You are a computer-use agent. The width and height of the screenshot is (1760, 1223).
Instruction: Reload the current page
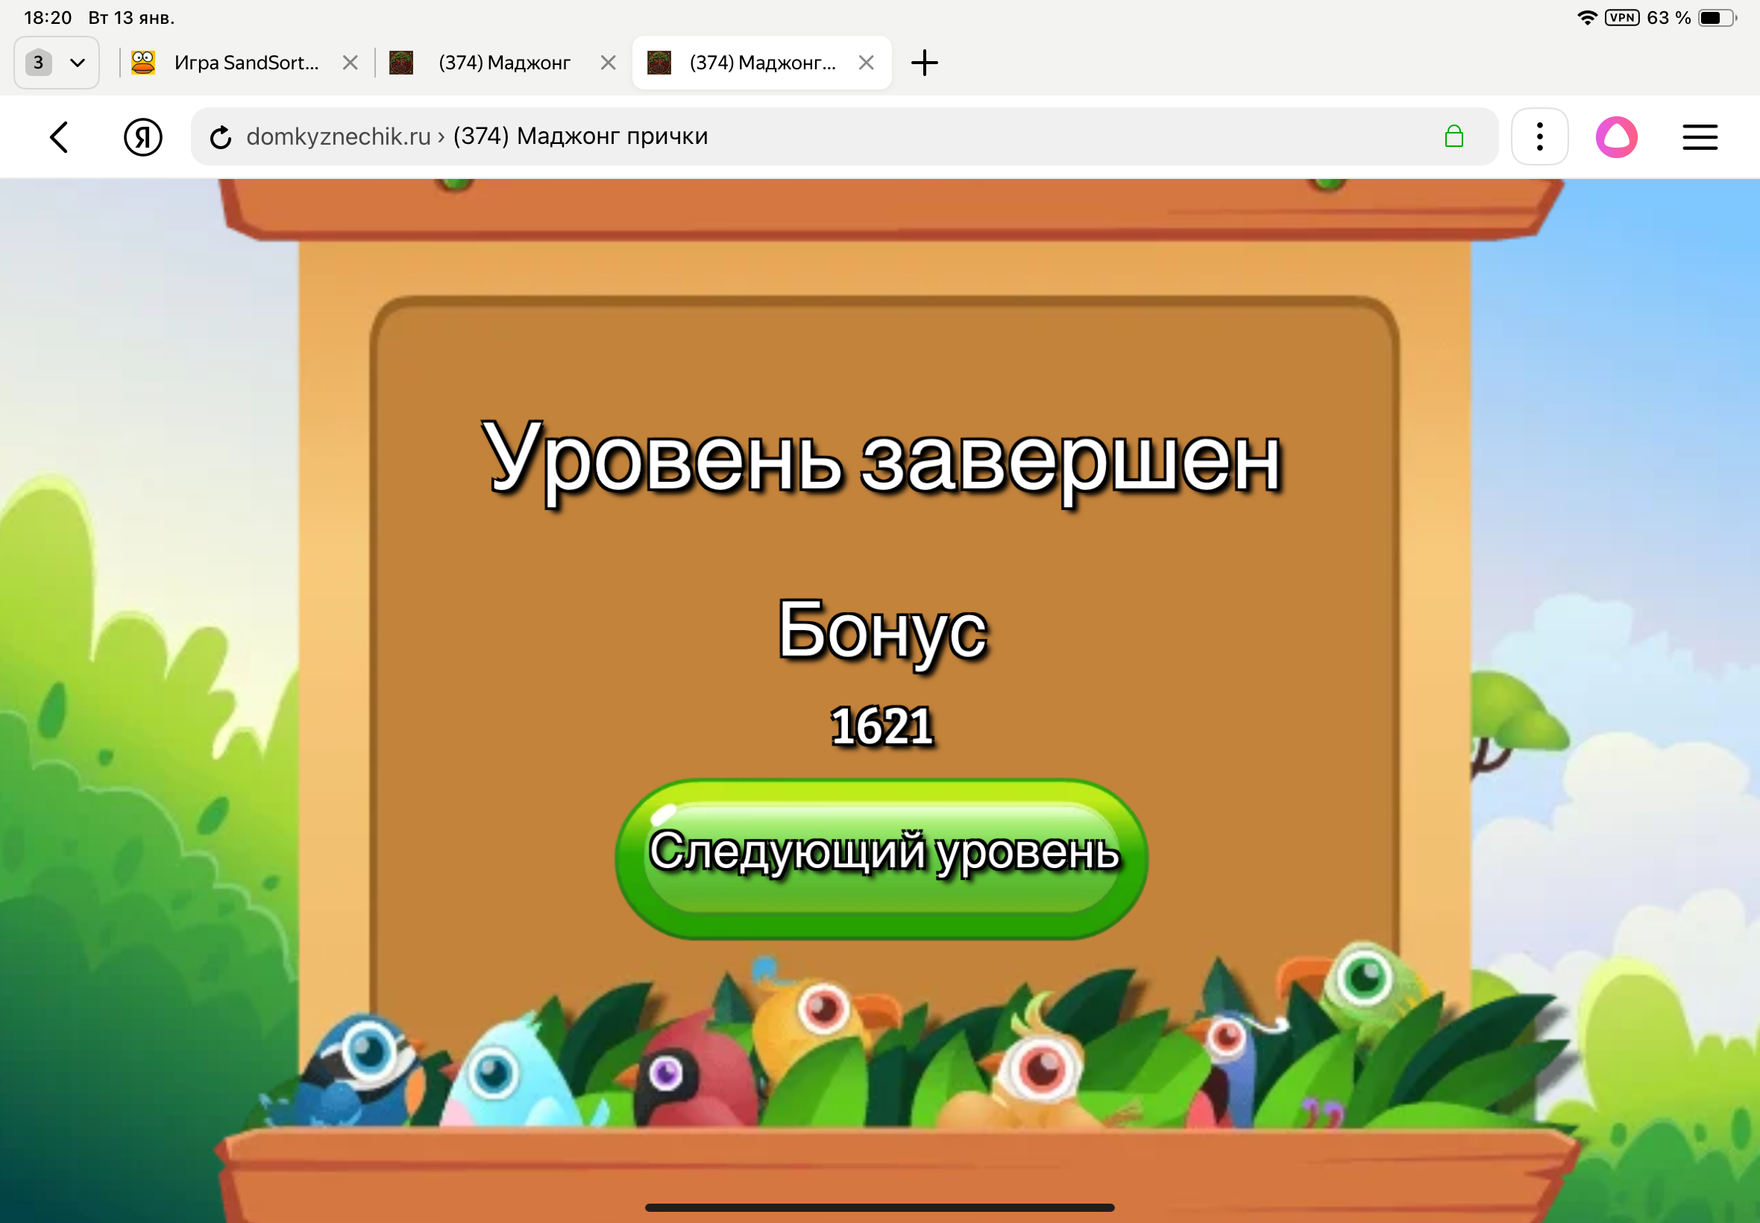tap(221, 136)
